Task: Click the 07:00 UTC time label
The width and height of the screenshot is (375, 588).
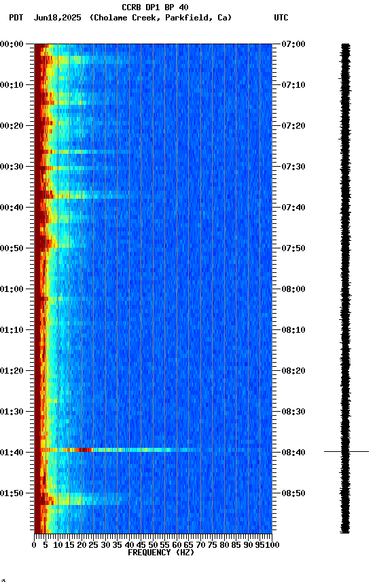Action: click(x=293, y=44)
